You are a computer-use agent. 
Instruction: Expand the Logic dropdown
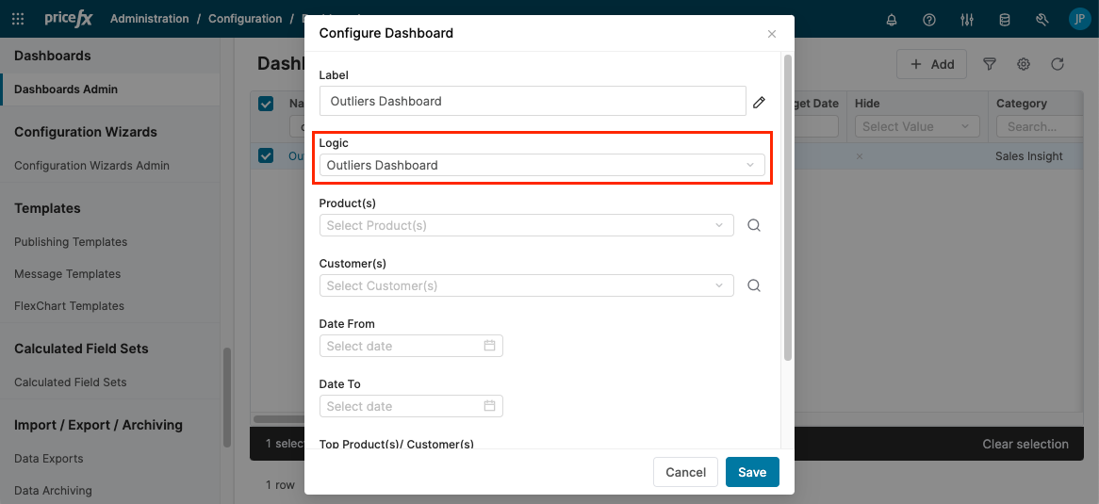[541, 165]
